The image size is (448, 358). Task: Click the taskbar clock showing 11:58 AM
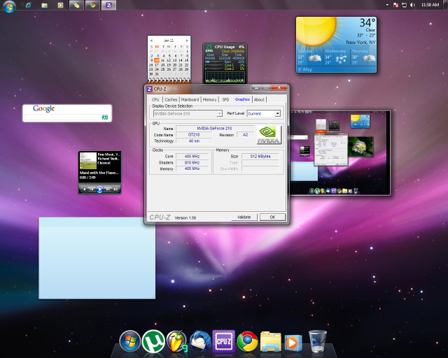pyautogui.click(x=430, y=5)
